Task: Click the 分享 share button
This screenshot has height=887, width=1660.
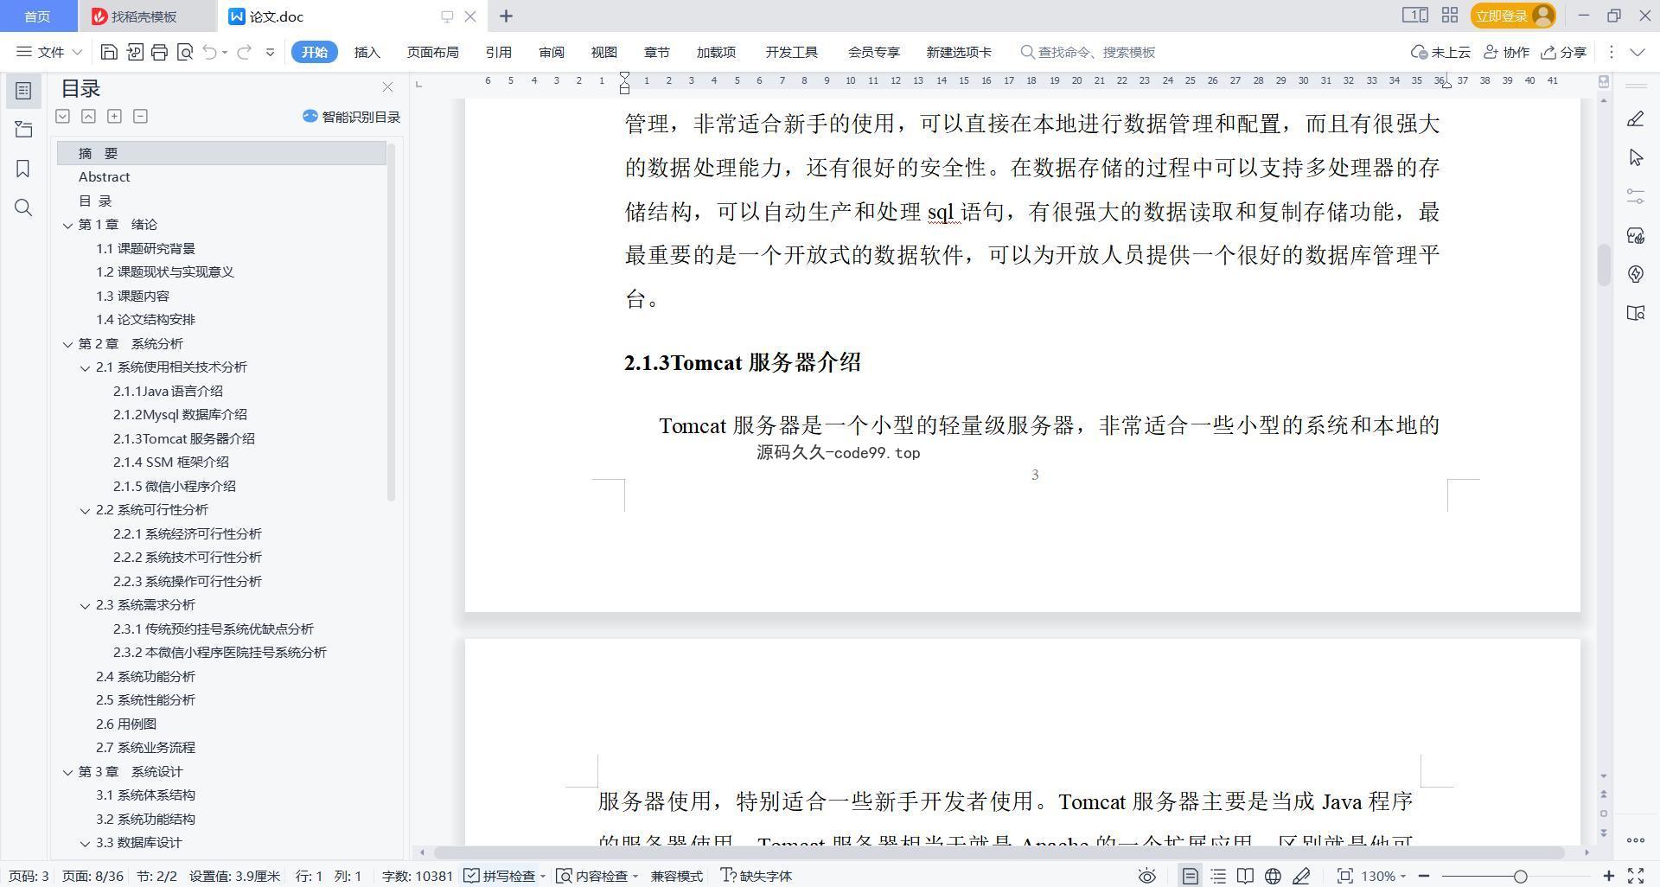Action: (1564, 52)
